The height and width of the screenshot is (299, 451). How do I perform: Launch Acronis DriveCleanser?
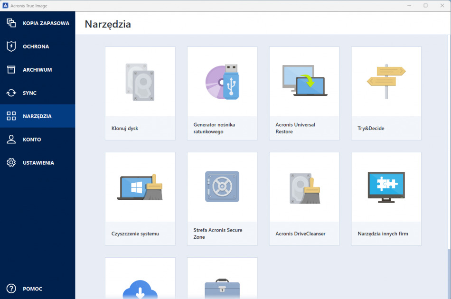coord(304,198)
